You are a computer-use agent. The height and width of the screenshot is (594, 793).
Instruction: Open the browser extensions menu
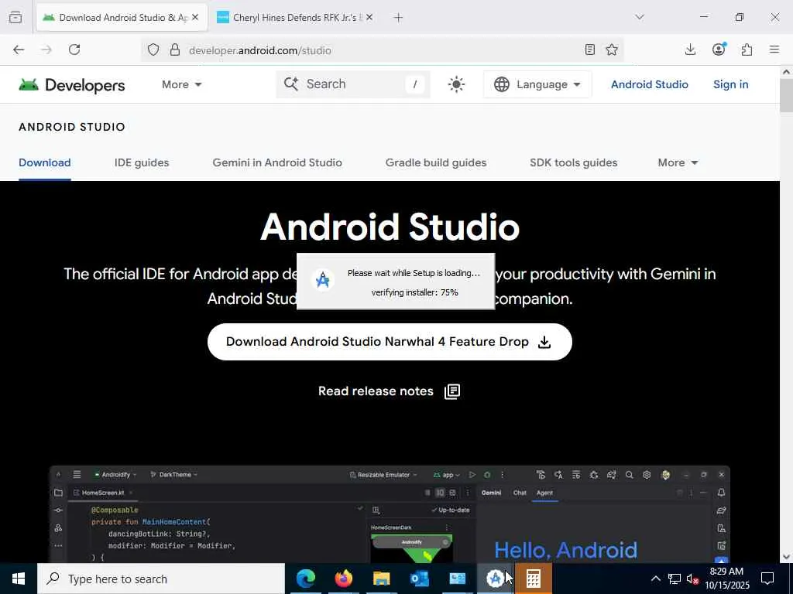point(747,49)
